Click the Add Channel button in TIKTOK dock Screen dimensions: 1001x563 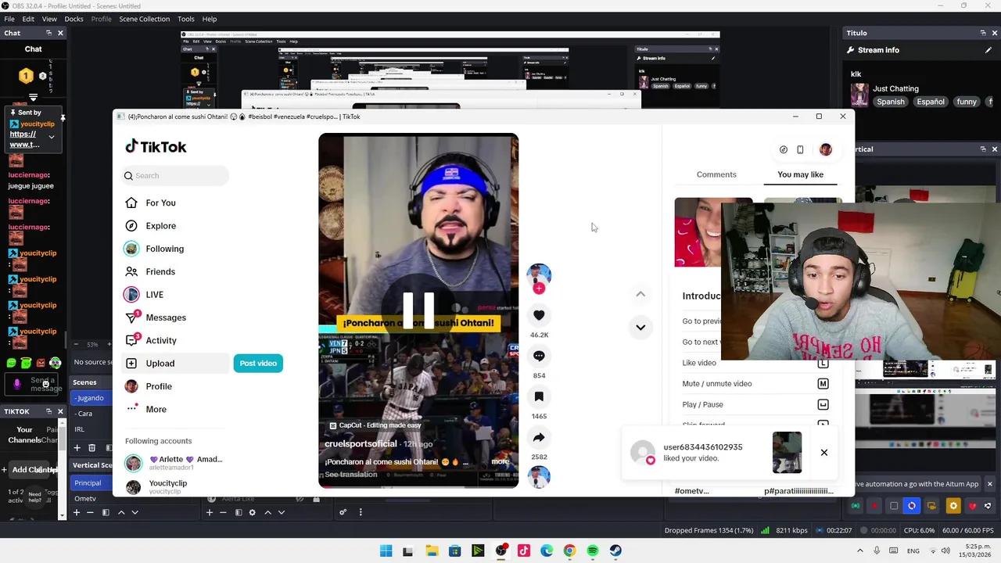[29, 470]
